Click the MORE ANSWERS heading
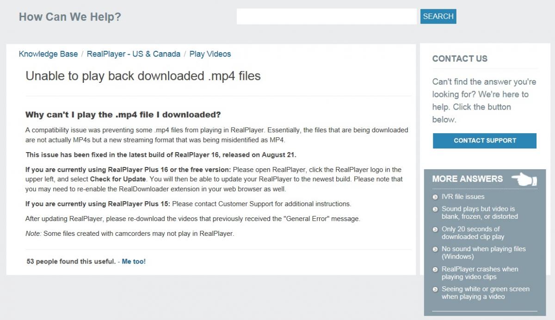Viewport: 555px width, 320px height. click(x=468, y=179)
